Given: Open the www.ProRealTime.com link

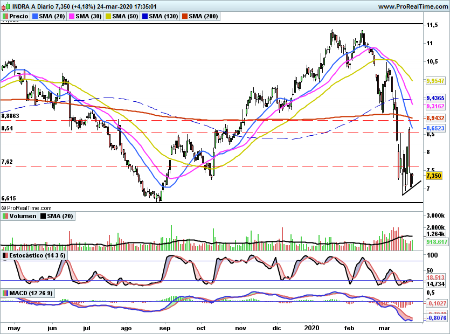Looking at the screenshot, I should (412, 6).
